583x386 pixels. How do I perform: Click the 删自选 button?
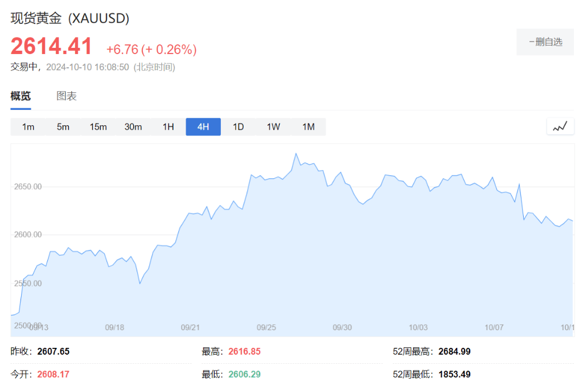coord(545,42)
